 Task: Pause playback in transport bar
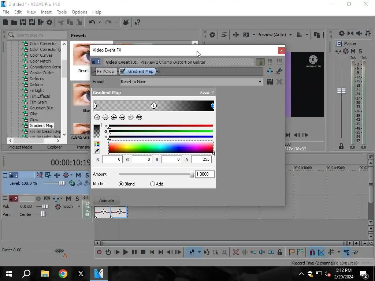click(x=134, y=252)
